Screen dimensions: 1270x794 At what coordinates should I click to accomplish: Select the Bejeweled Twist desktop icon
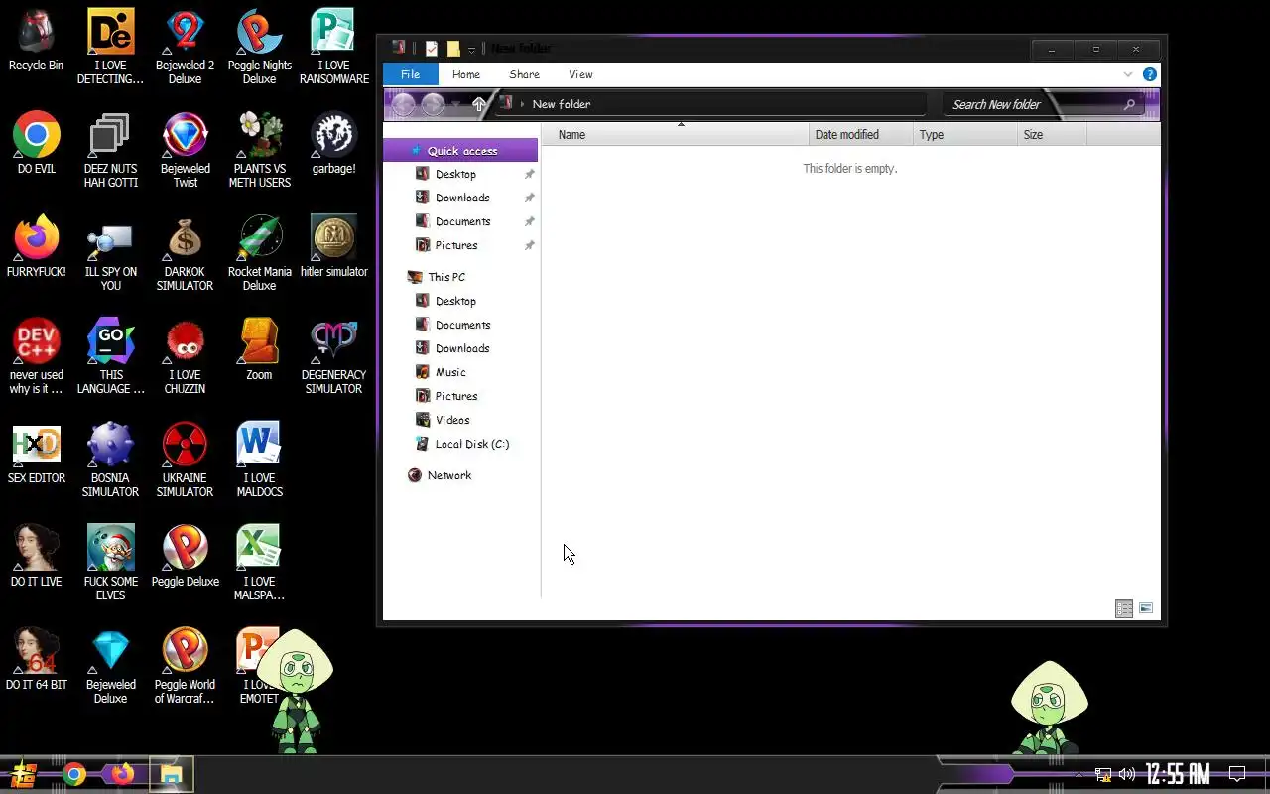coord(185,150)
